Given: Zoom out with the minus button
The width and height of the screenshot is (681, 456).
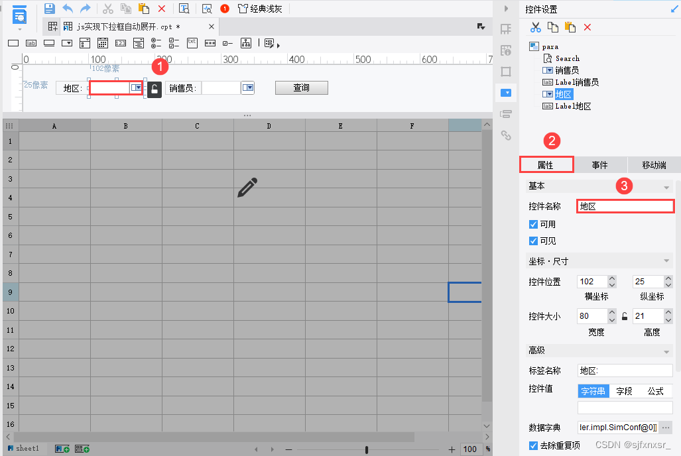Looking at the screenshot, I should point(289,449).
